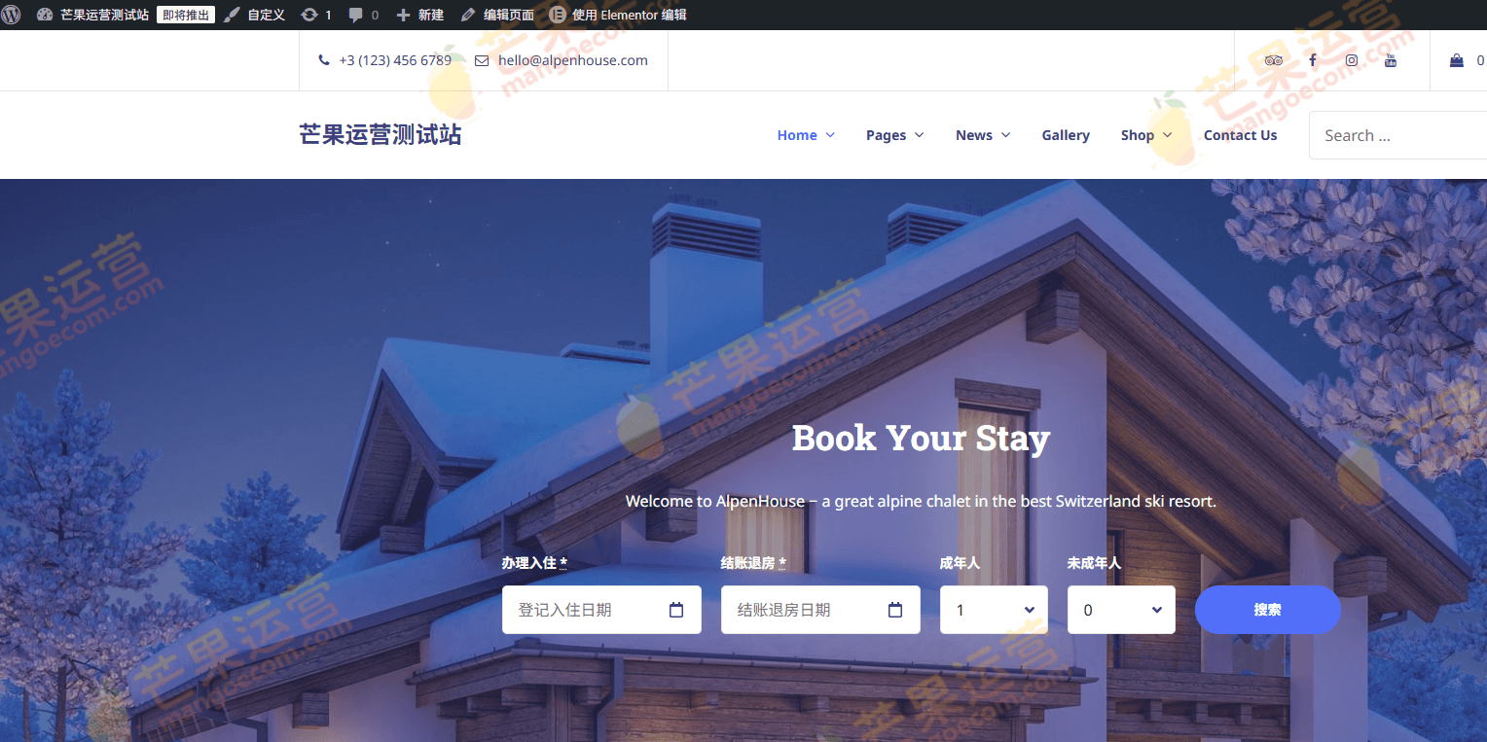Open the shopping cart bag icon

[1456, 60]
